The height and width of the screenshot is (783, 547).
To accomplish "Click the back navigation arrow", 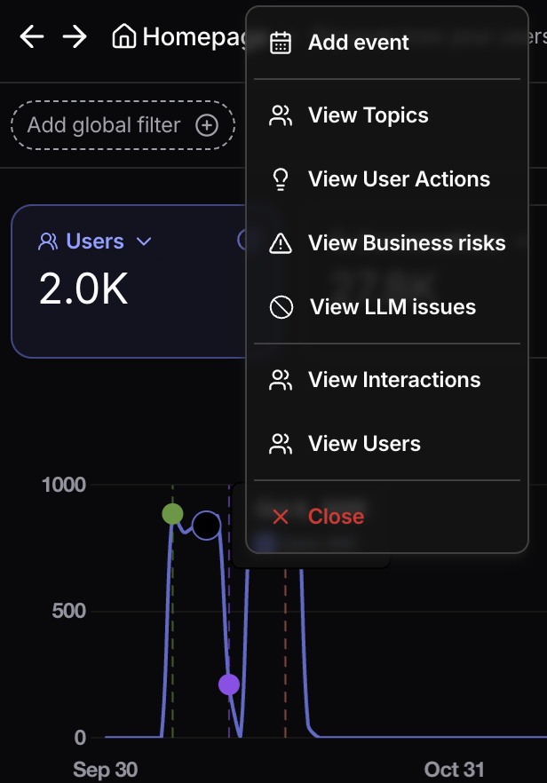I will (31, 36).
